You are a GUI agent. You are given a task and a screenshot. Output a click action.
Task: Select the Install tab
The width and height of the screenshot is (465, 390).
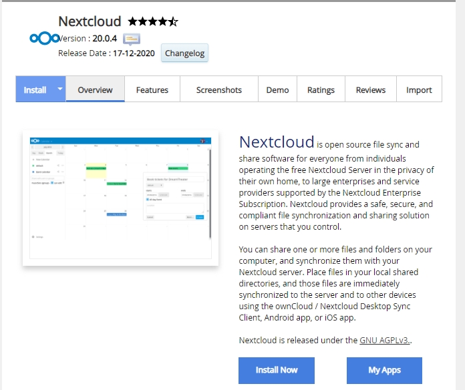(35, 89)
